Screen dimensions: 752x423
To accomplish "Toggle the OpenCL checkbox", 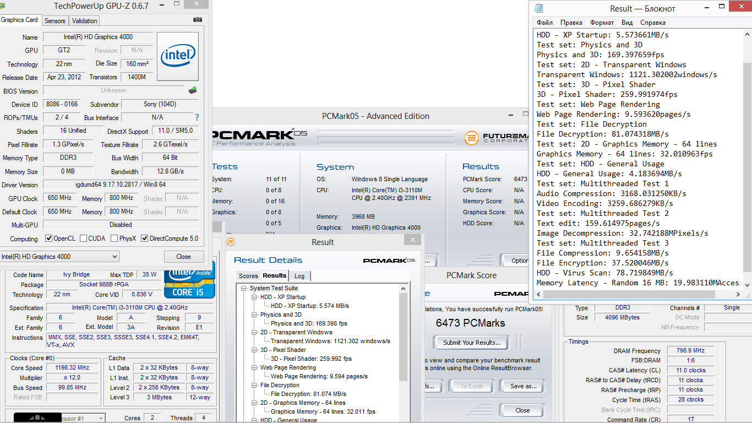I will (49, 238).
